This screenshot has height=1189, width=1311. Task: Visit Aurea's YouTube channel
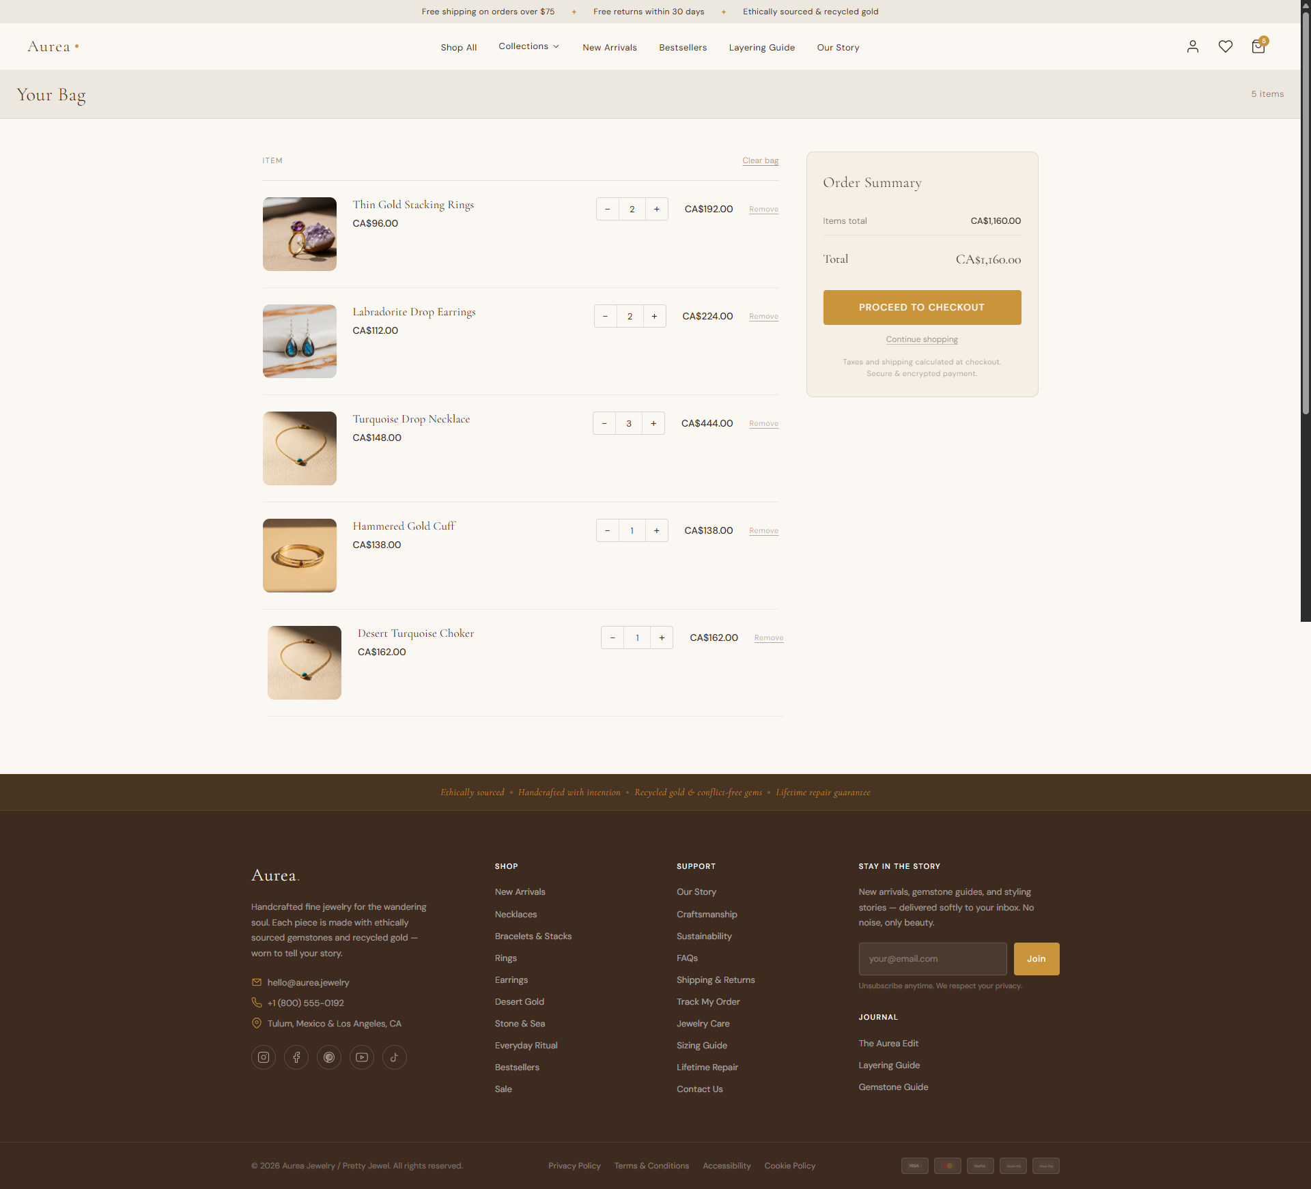[x=362, y=1057]
